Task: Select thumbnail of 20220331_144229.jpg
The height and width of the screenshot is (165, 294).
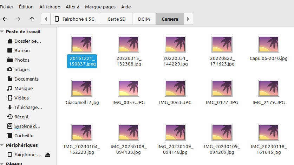Action: 175,44
